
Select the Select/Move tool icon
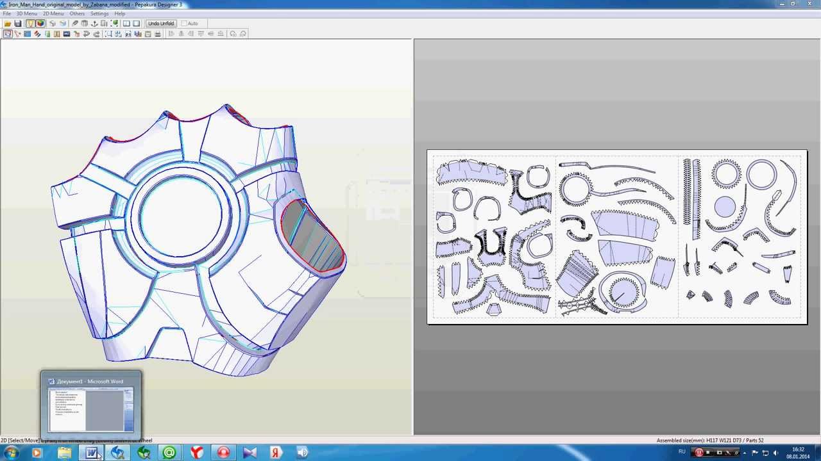tap(8, 34)
